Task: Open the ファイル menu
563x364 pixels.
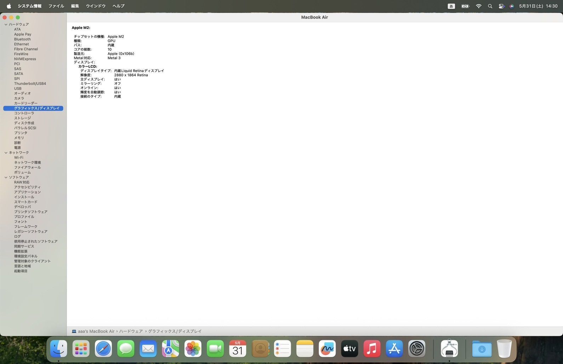Action: tap(56, 6)
